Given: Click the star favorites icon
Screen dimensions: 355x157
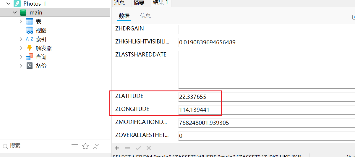Looking at the screenshot, I should tap(85, 146).
